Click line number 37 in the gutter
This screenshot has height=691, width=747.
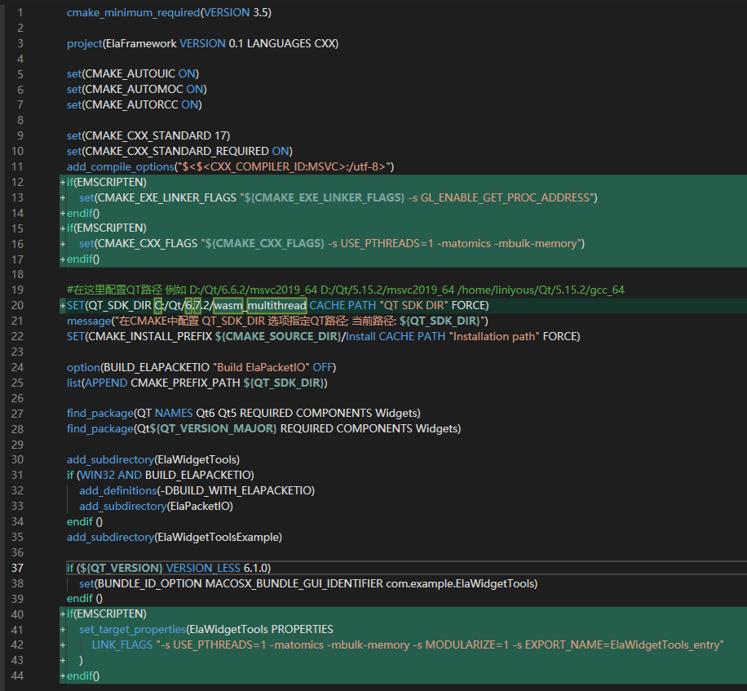(18, 568)
